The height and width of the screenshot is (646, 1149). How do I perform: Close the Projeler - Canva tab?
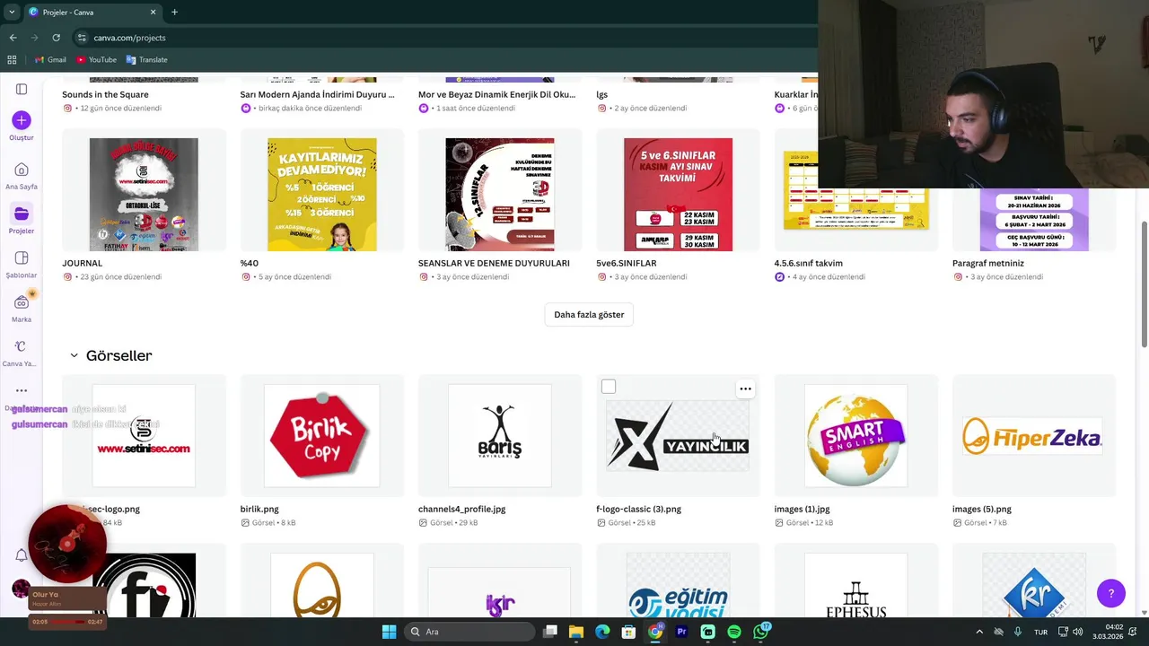[x=153, y=12]
